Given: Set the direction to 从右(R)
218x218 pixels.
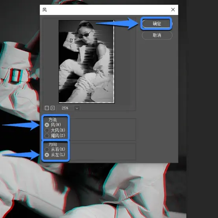Looking at the screenshot, I should pos(47,149).
